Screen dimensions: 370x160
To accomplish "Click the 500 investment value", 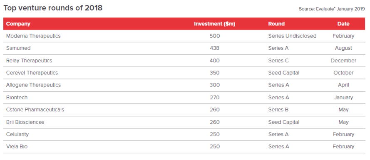I will (x=214, y=36).
